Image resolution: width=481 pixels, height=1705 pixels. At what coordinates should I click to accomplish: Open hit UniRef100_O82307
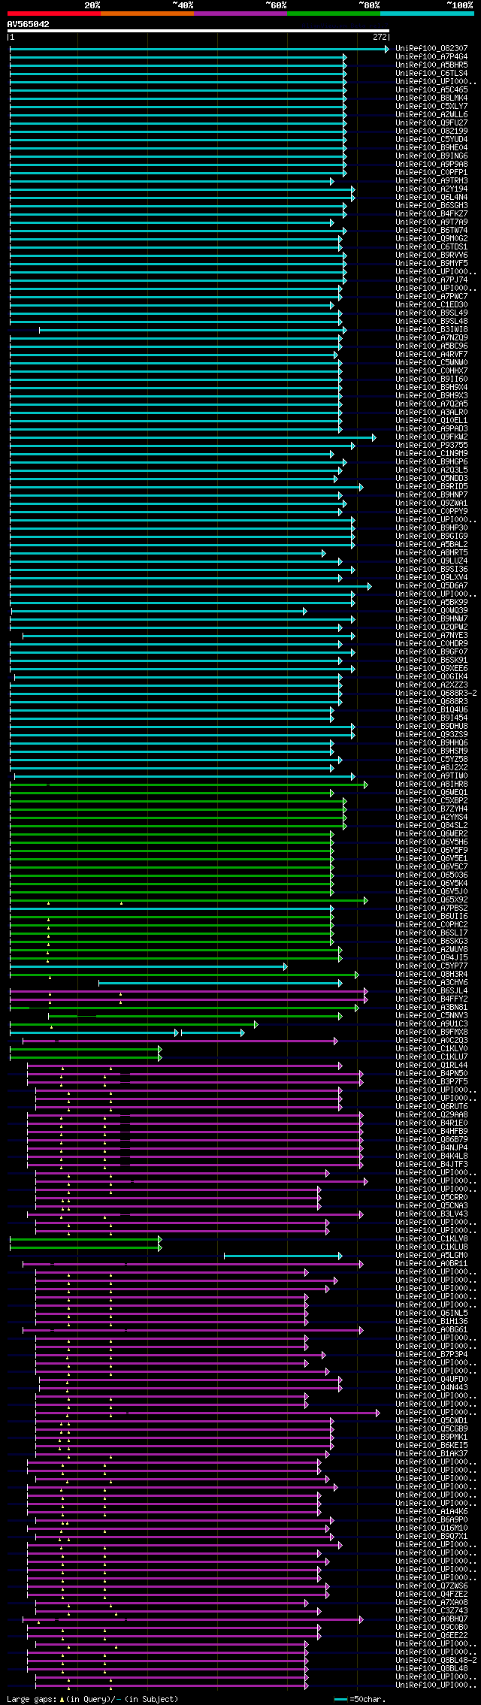pos(431,49)
